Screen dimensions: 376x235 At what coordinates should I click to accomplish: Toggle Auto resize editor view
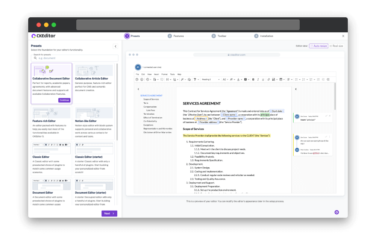[x=318, y=46]
